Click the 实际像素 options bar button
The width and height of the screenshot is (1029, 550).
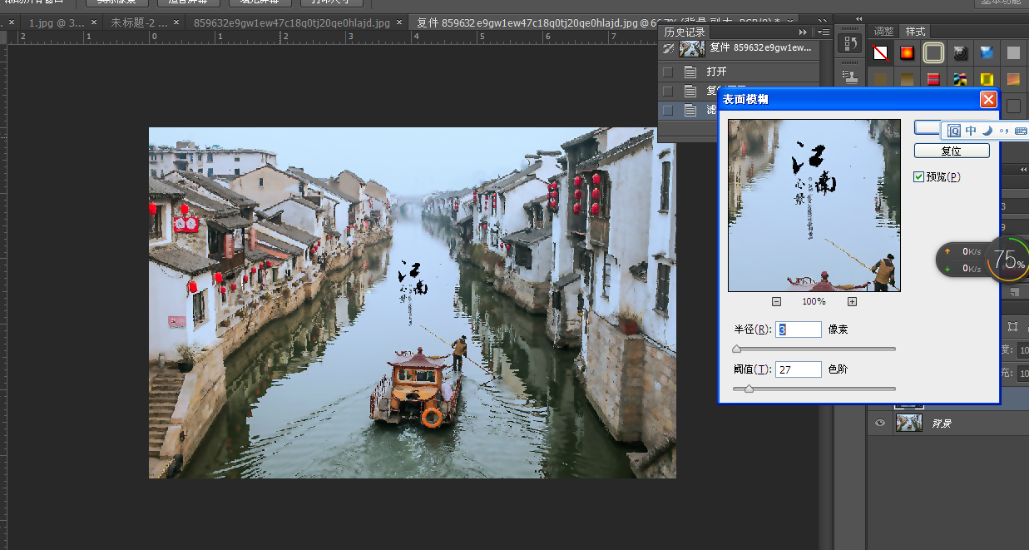(x=116, y=2)
